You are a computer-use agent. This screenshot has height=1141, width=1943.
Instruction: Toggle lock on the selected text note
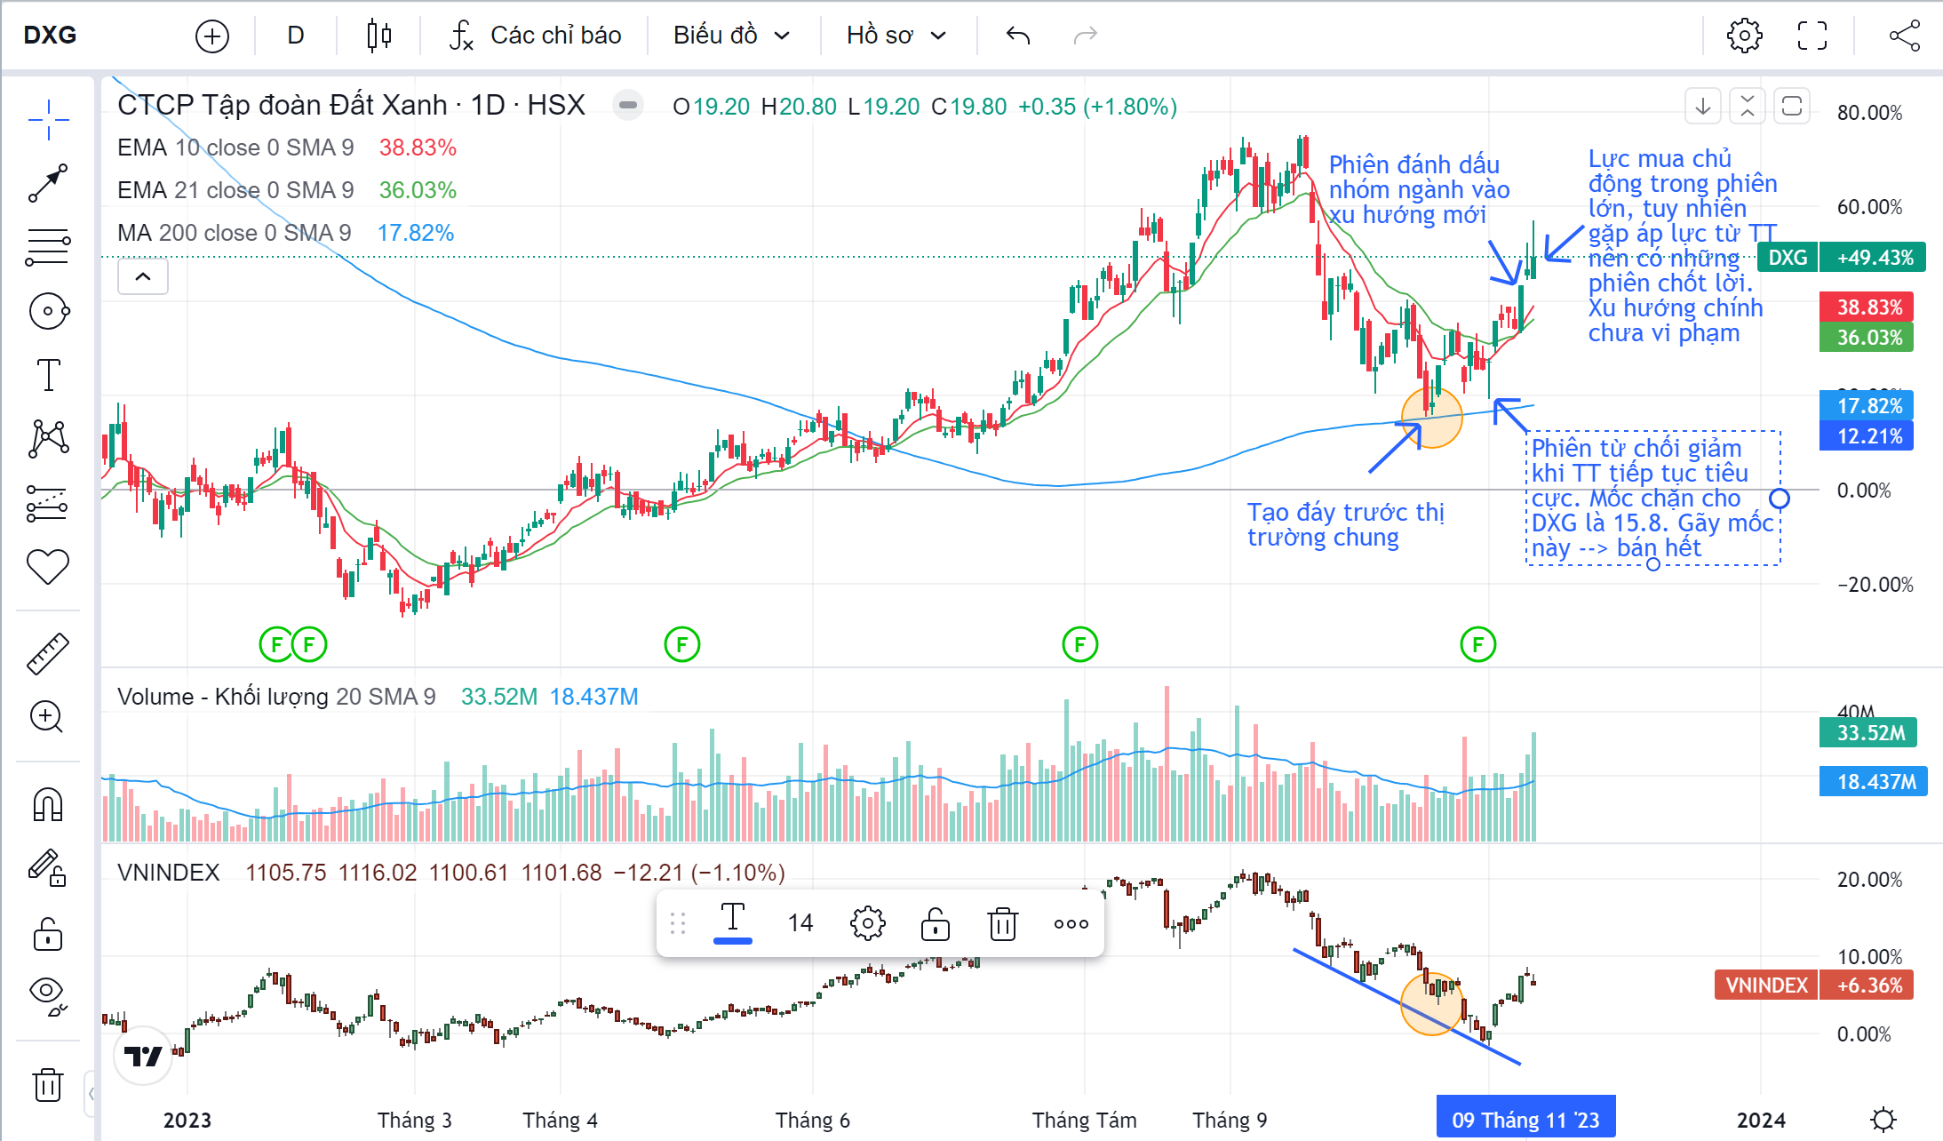pos(935,924)
